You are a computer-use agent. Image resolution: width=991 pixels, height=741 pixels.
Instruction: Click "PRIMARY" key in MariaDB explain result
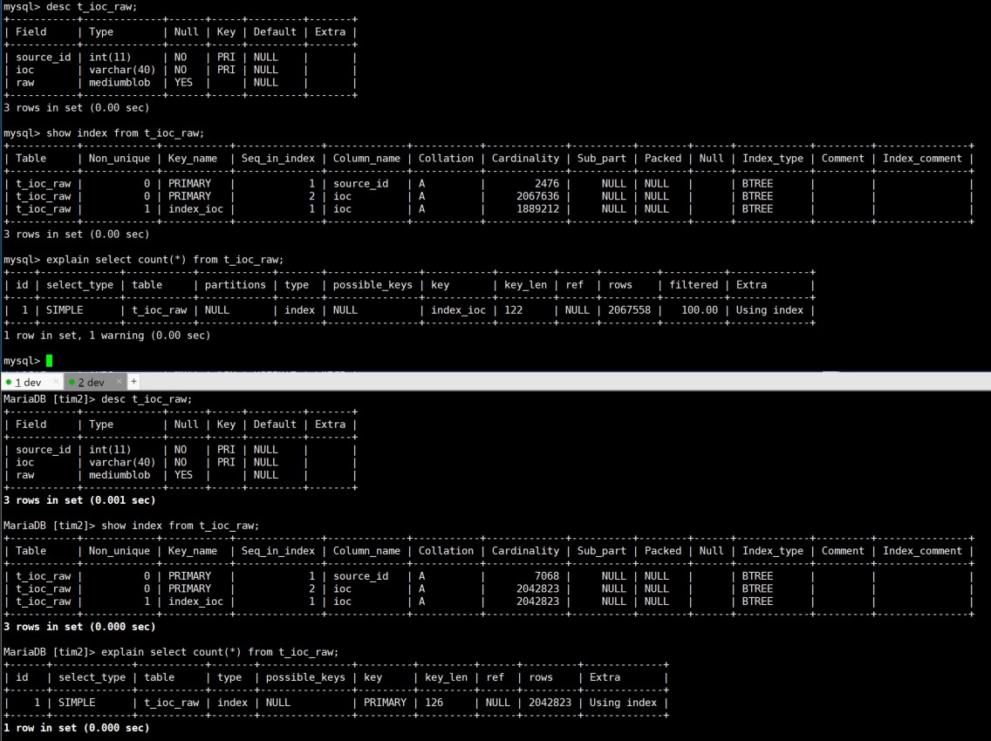coord(385,703)
